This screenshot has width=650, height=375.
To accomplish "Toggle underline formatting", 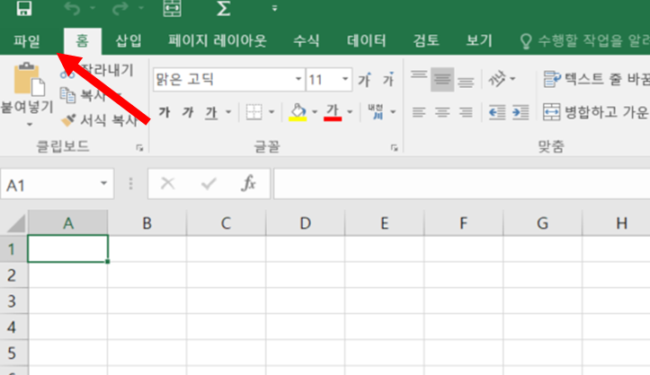I will click(x=211, y=112).
